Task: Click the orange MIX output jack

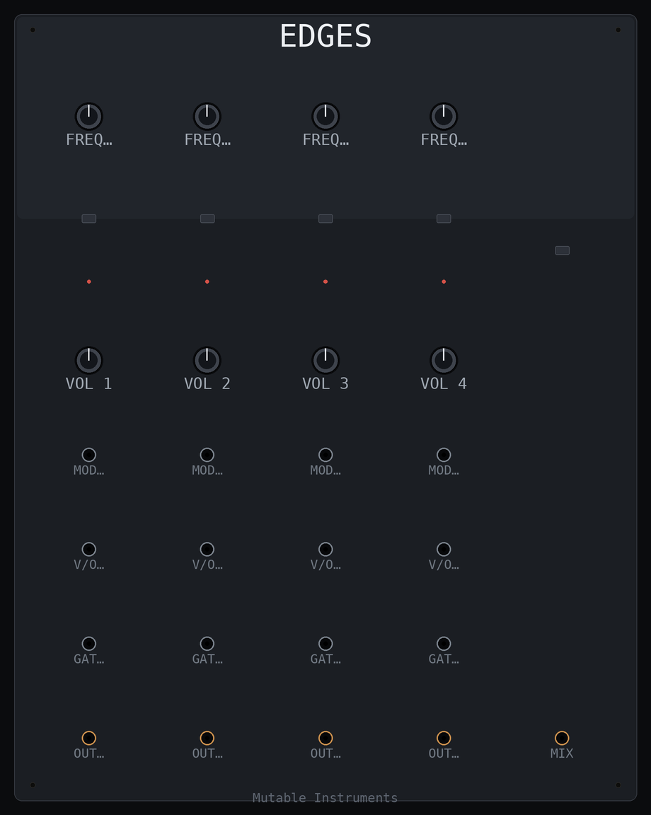Action: (x=562, y=738)
